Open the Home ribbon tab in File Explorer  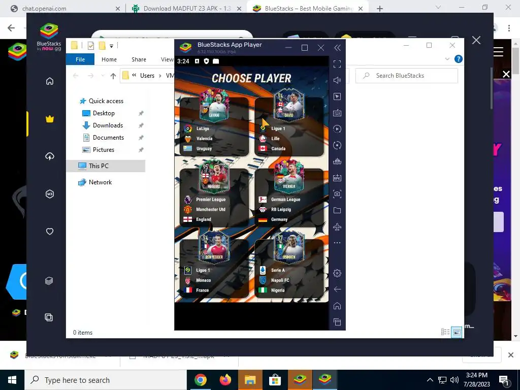pos(109,59)
